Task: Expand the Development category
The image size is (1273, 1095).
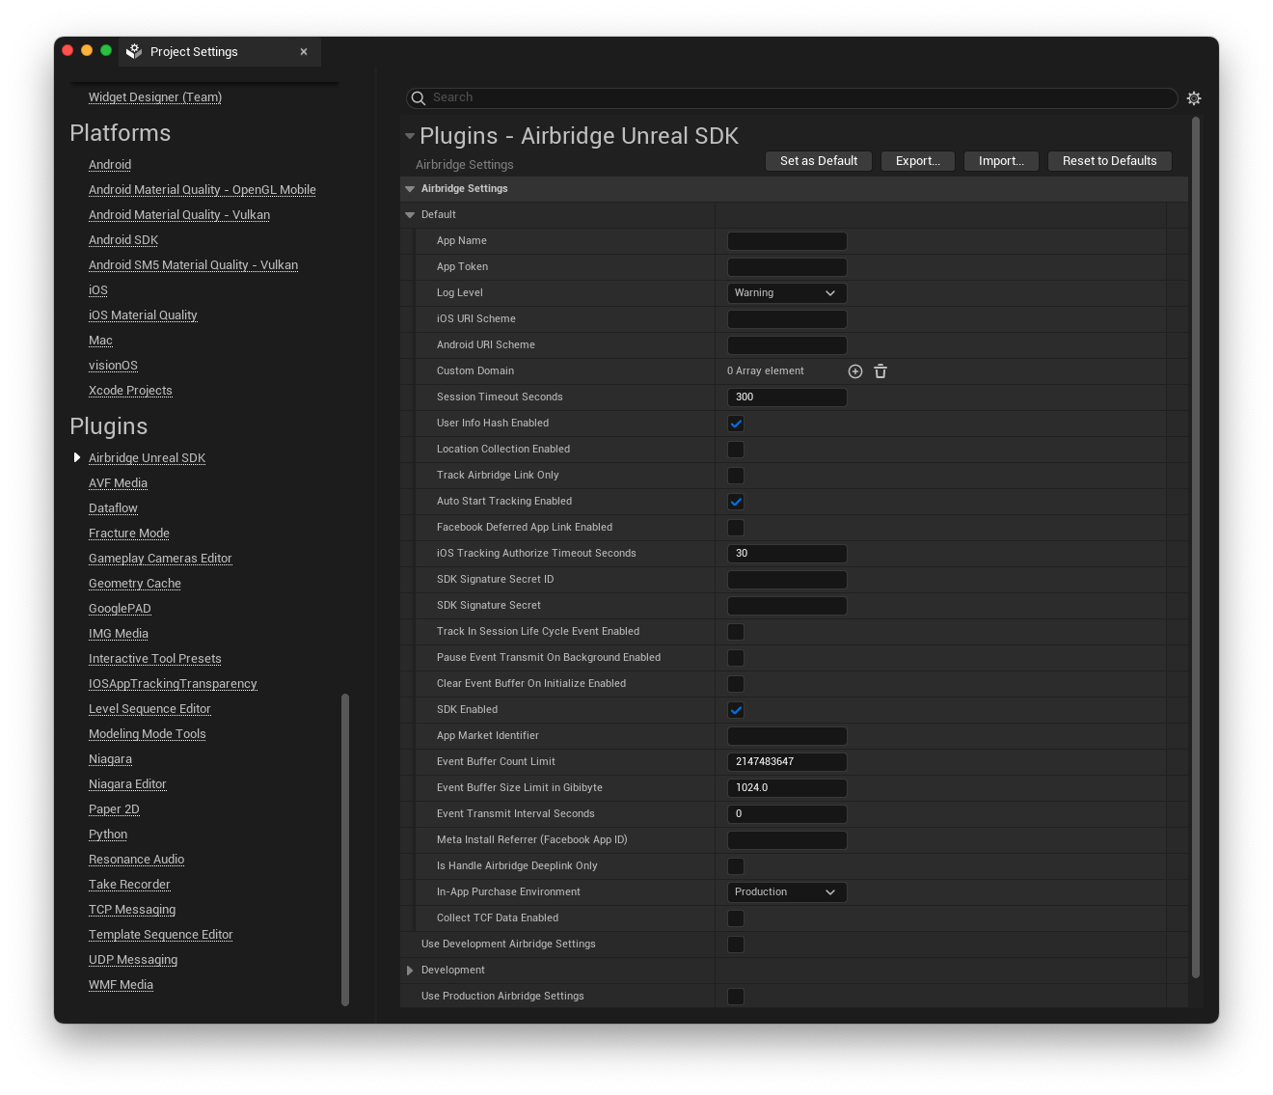Action: point(410,971)
